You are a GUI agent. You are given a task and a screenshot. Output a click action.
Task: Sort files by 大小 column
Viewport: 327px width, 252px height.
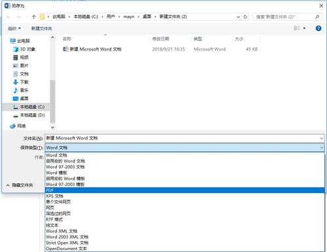(239, 39)
